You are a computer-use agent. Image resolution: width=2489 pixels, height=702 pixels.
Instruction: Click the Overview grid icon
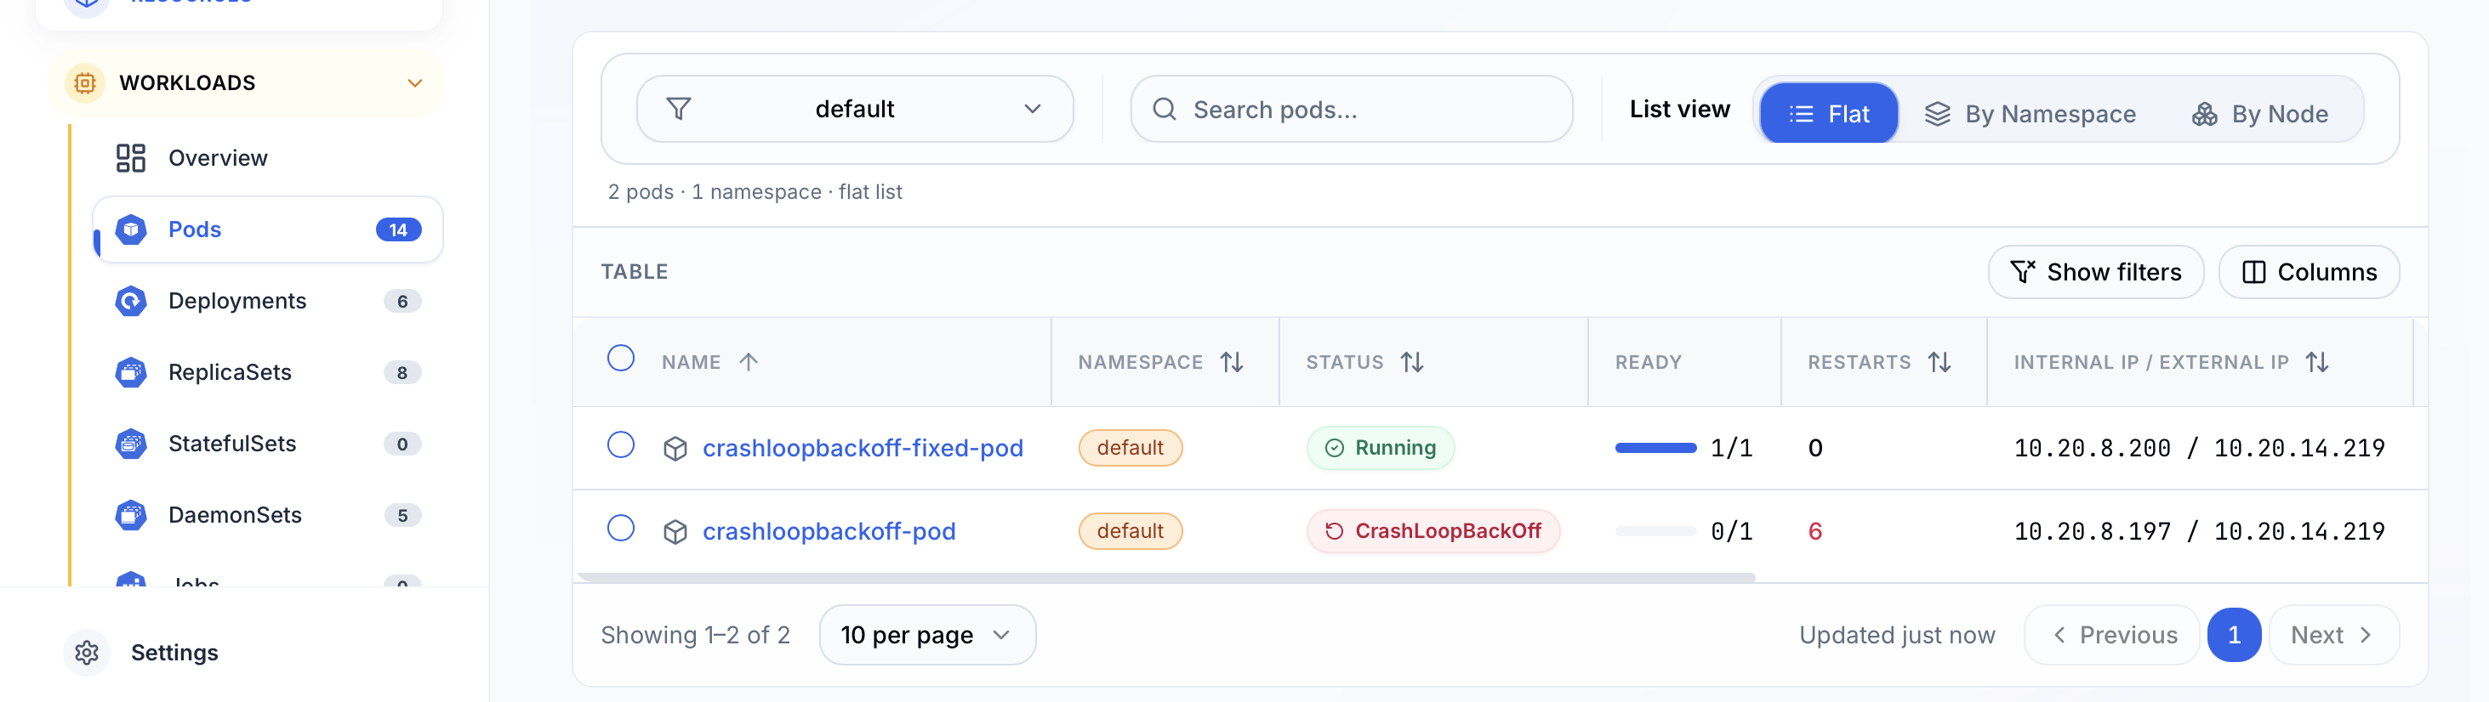click(x=130, y=158)
